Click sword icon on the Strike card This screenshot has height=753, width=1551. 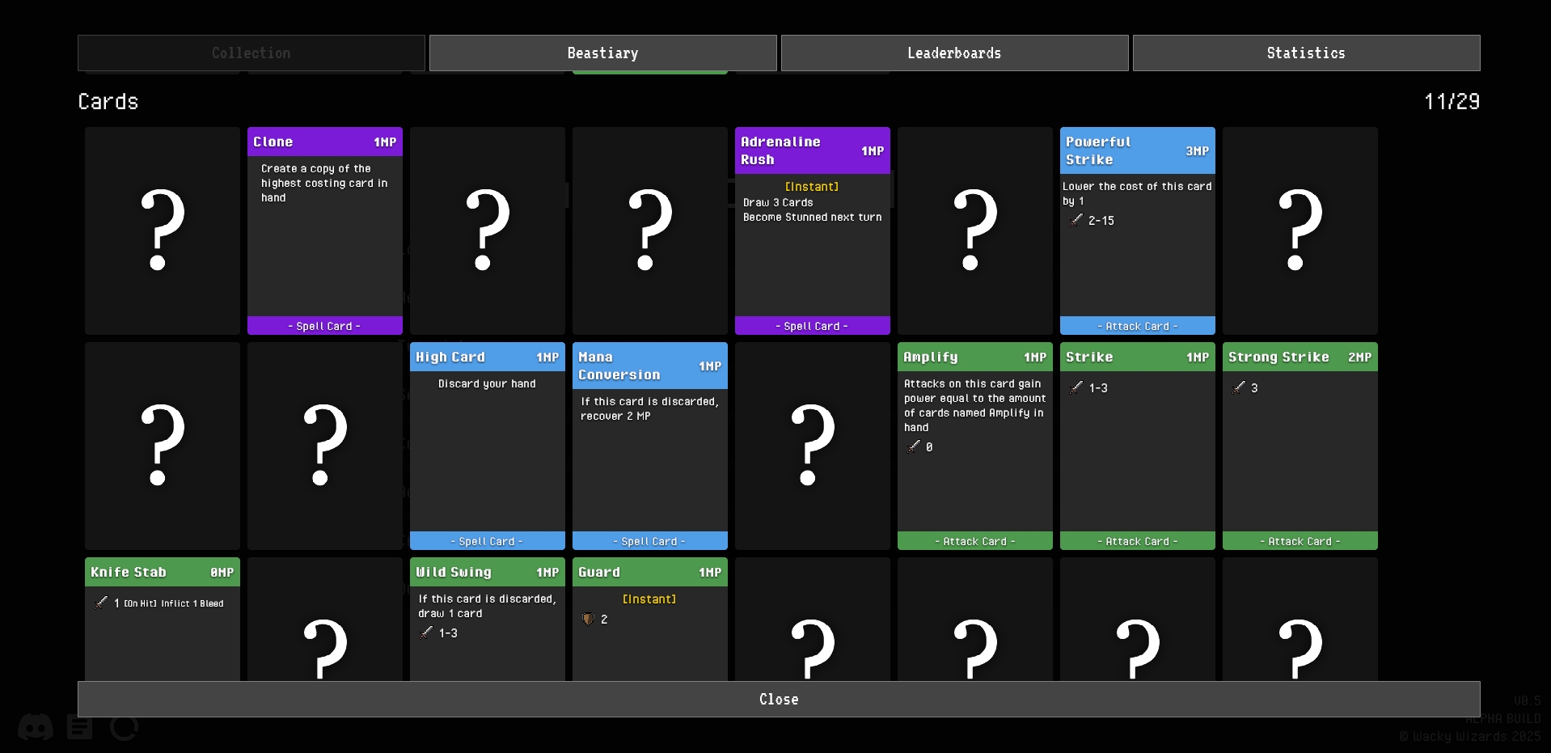tap(1076, 387)
